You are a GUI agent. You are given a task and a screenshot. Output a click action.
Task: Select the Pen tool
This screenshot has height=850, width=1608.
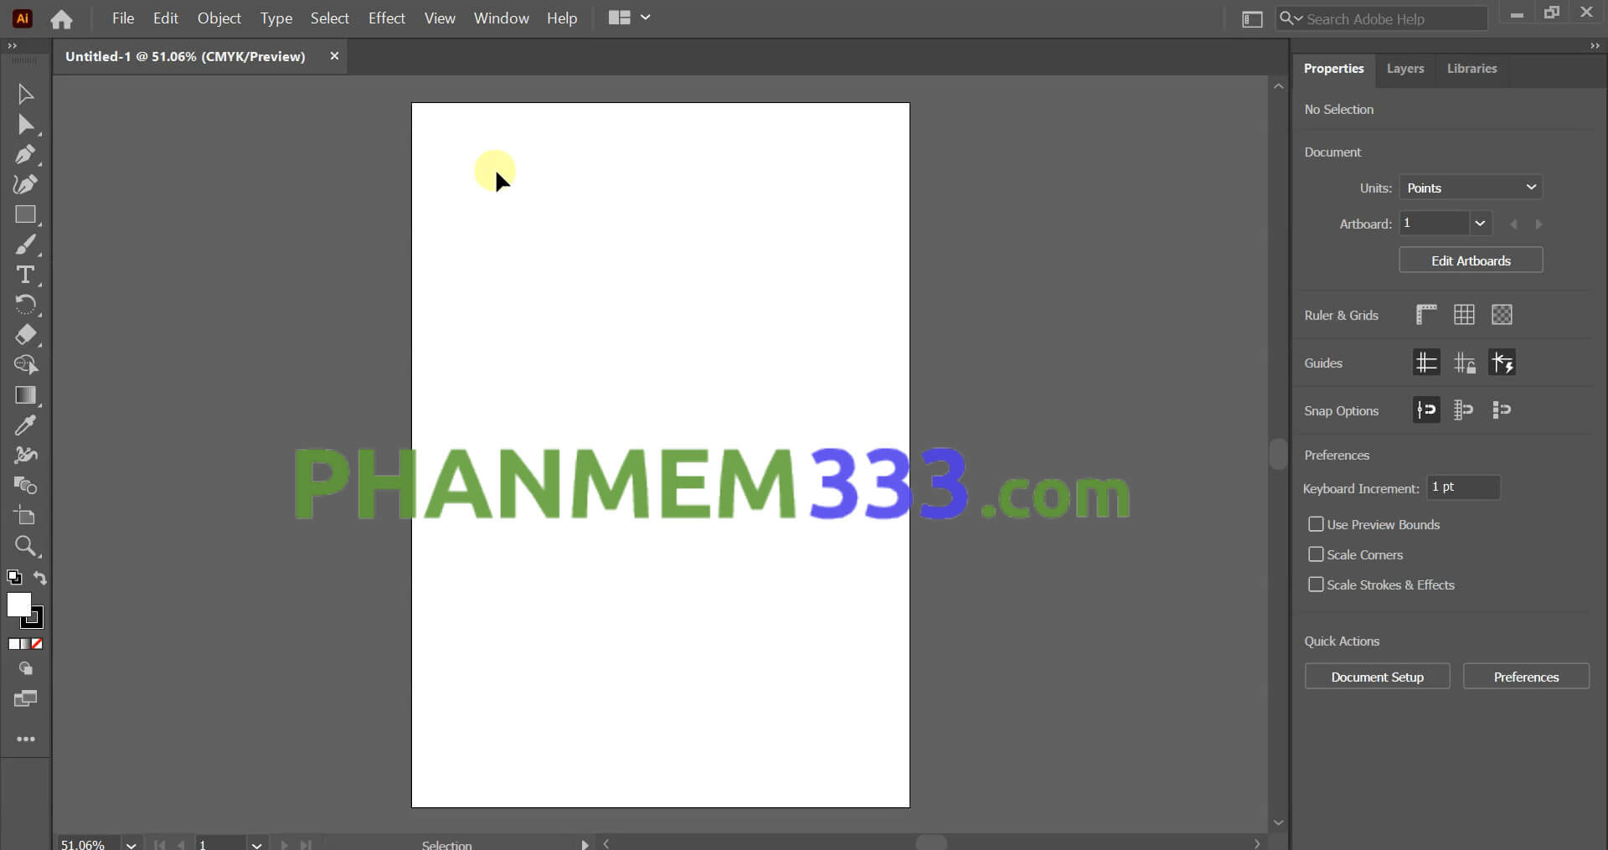(25, 154)
